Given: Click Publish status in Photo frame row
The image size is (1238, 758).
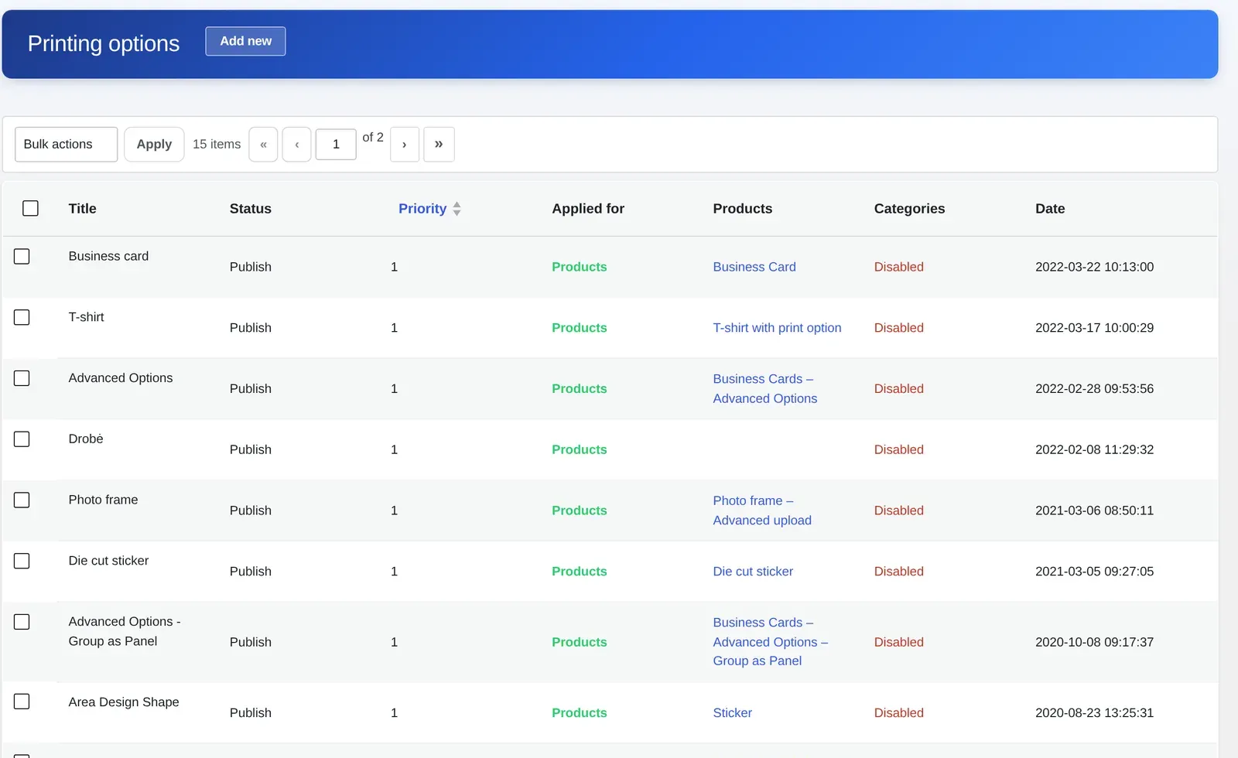Looking at the screenshot, I should (x=251, y=510).
